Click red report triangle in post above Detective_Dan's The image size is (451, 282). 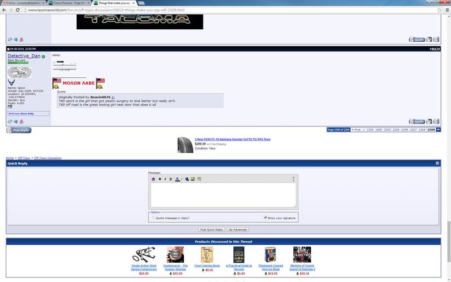point(21,39)
